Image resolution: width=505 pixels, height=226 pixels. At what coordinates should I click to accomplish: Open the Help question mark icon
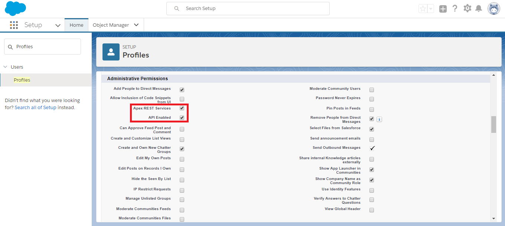[455, 8]
